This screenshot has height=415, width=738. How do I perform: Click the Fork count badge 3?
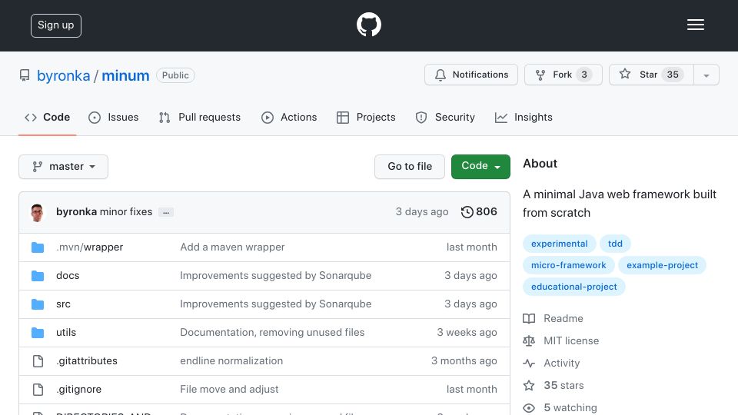584,75
